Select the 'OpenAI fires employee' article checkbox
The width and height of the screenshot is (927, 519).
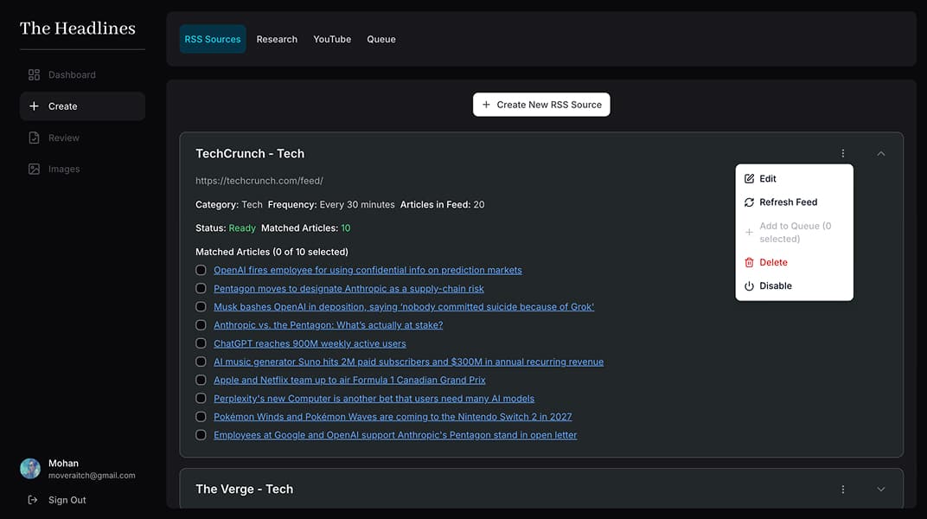(x=201, y=270)
